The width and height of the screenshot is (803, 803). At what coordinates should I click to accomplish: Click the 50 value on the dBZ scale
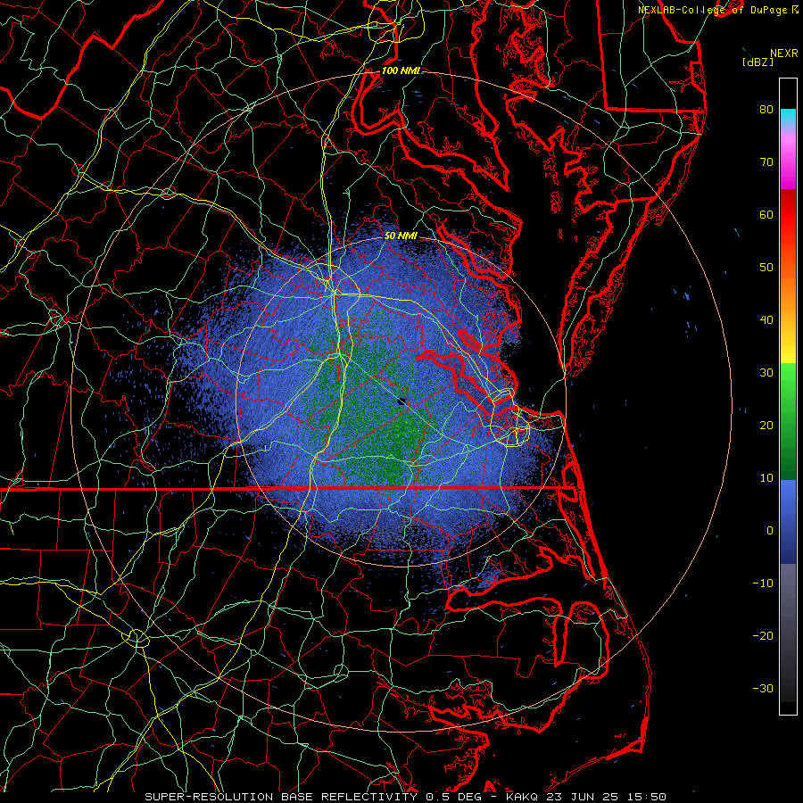click(766, 268)
